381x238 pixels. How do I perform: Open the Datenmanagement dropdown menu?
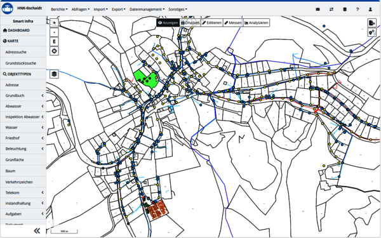pos(147,10)
